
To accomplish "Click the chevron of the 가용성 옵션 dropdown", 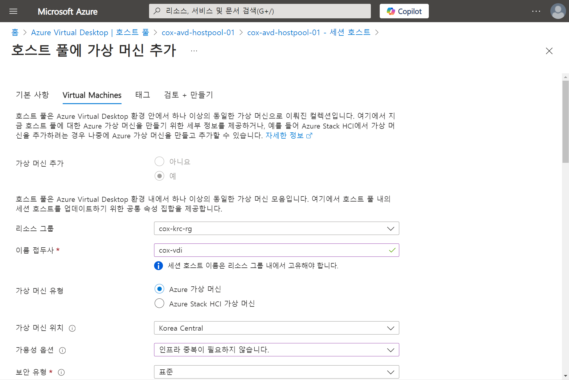I will coord(391,350).
